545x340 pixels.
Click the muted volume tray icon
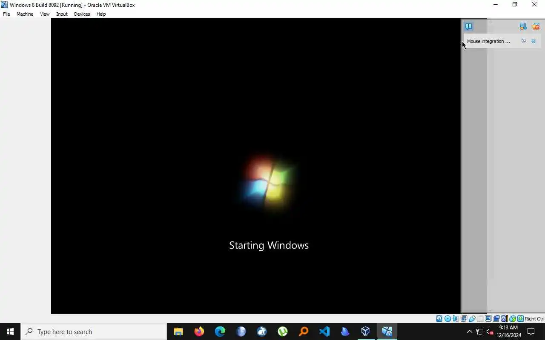490,331
